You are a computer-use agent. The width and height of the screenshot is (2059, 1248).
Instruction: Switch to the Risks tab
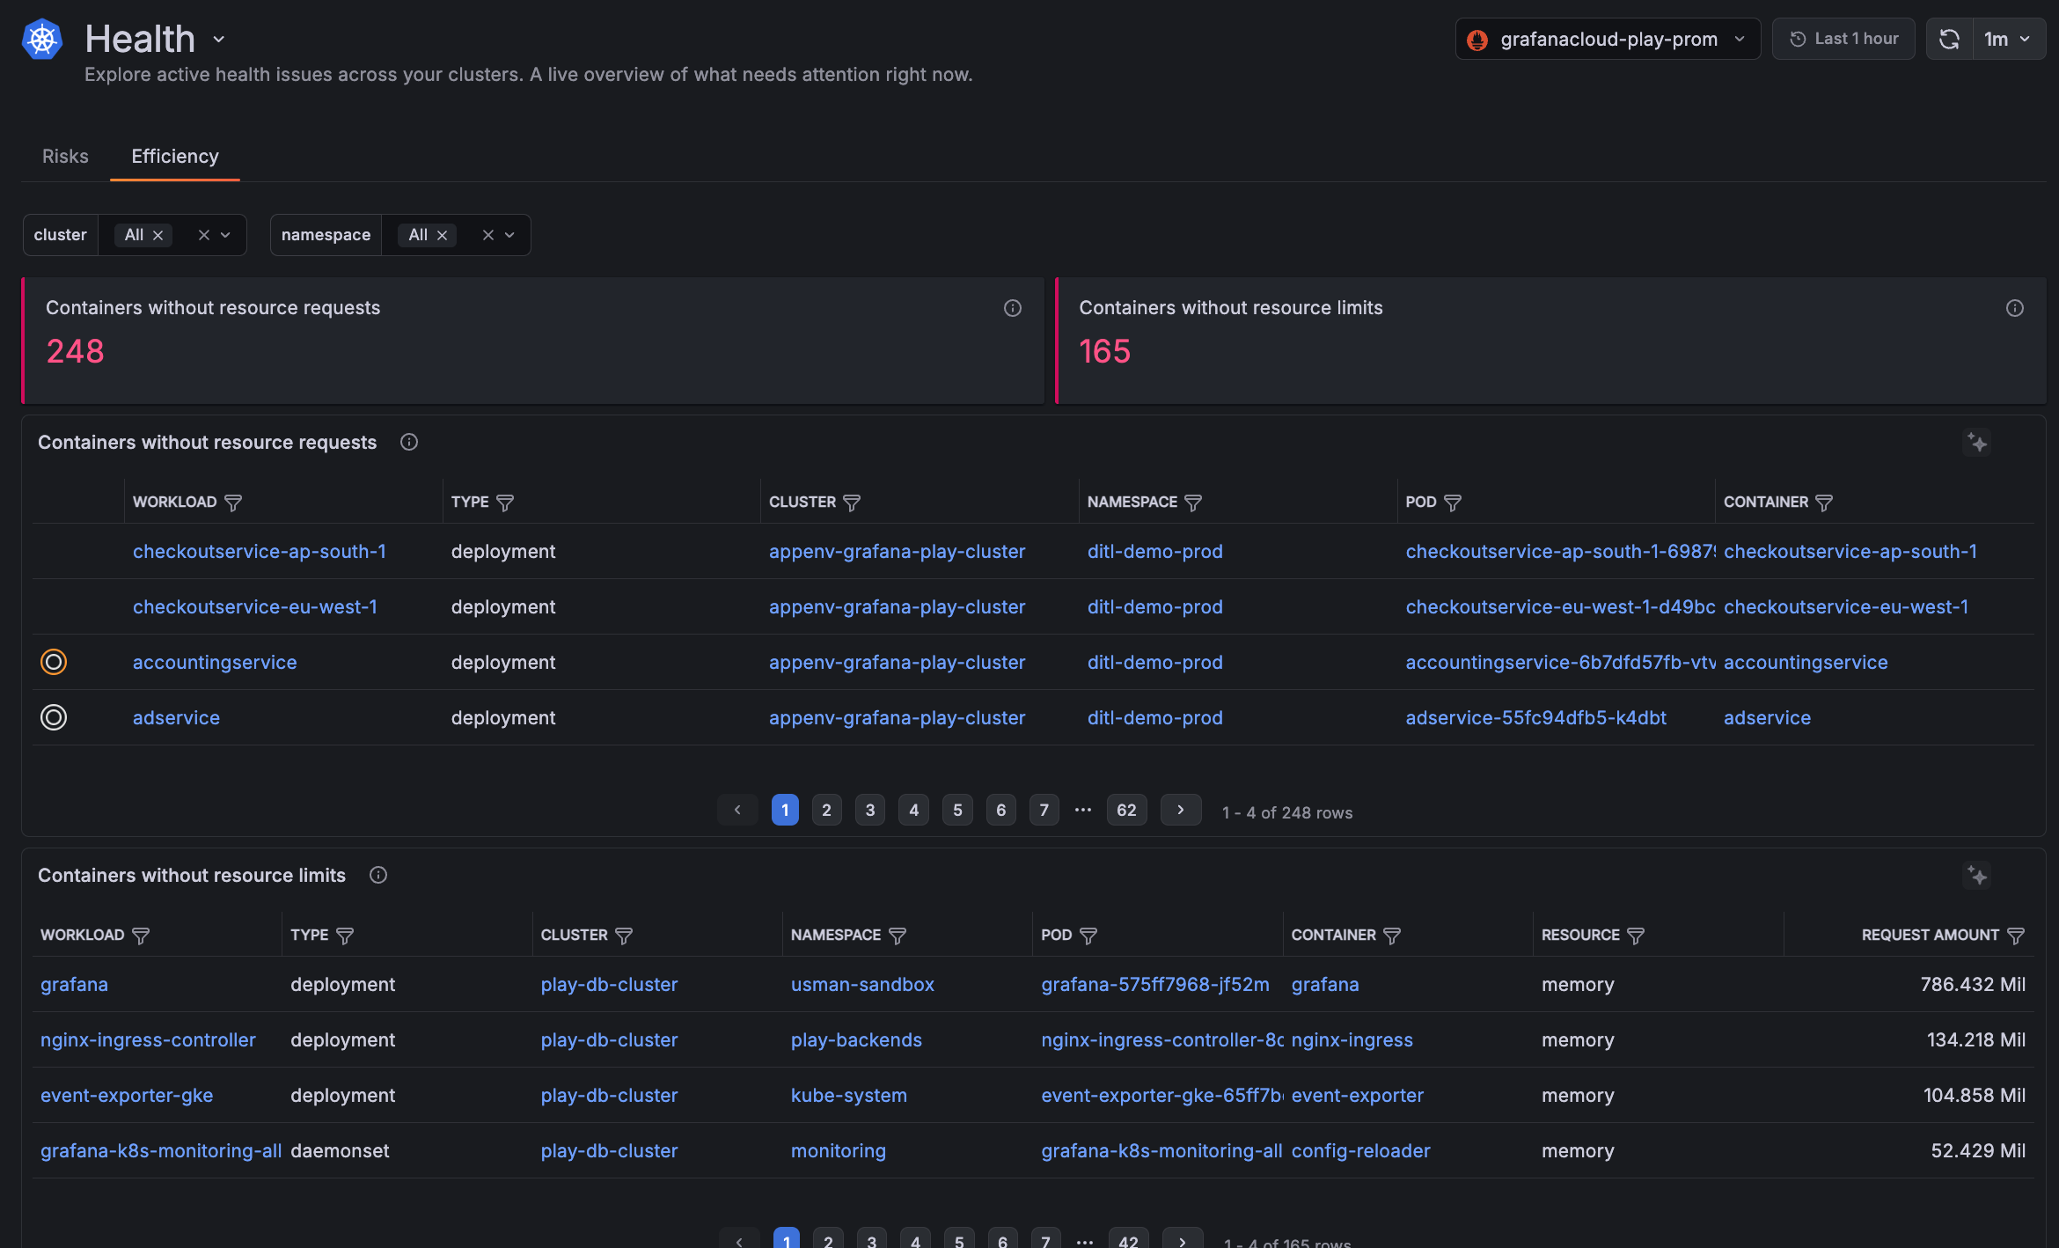(x=65, y=157)
